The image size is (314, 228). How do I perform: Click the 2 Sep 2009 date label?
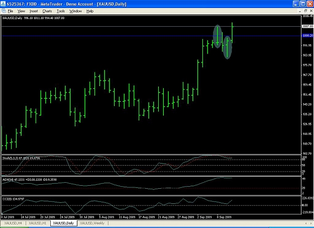click(204, 217)
